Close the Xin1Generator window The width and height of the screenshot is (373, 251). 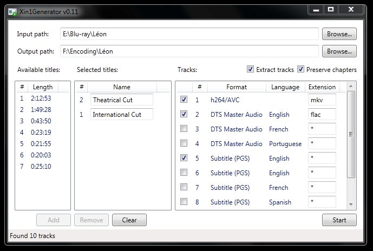click(x=351, y=10)
